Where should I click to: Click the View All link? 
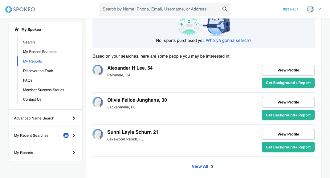pos(202,166)
